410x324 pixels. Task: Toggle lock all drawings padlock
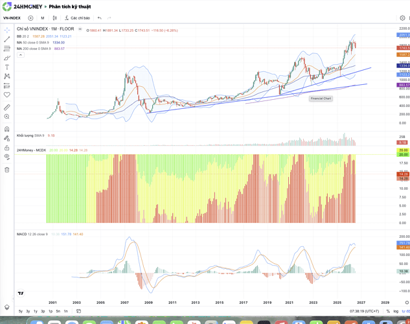[x=6, y=148]
